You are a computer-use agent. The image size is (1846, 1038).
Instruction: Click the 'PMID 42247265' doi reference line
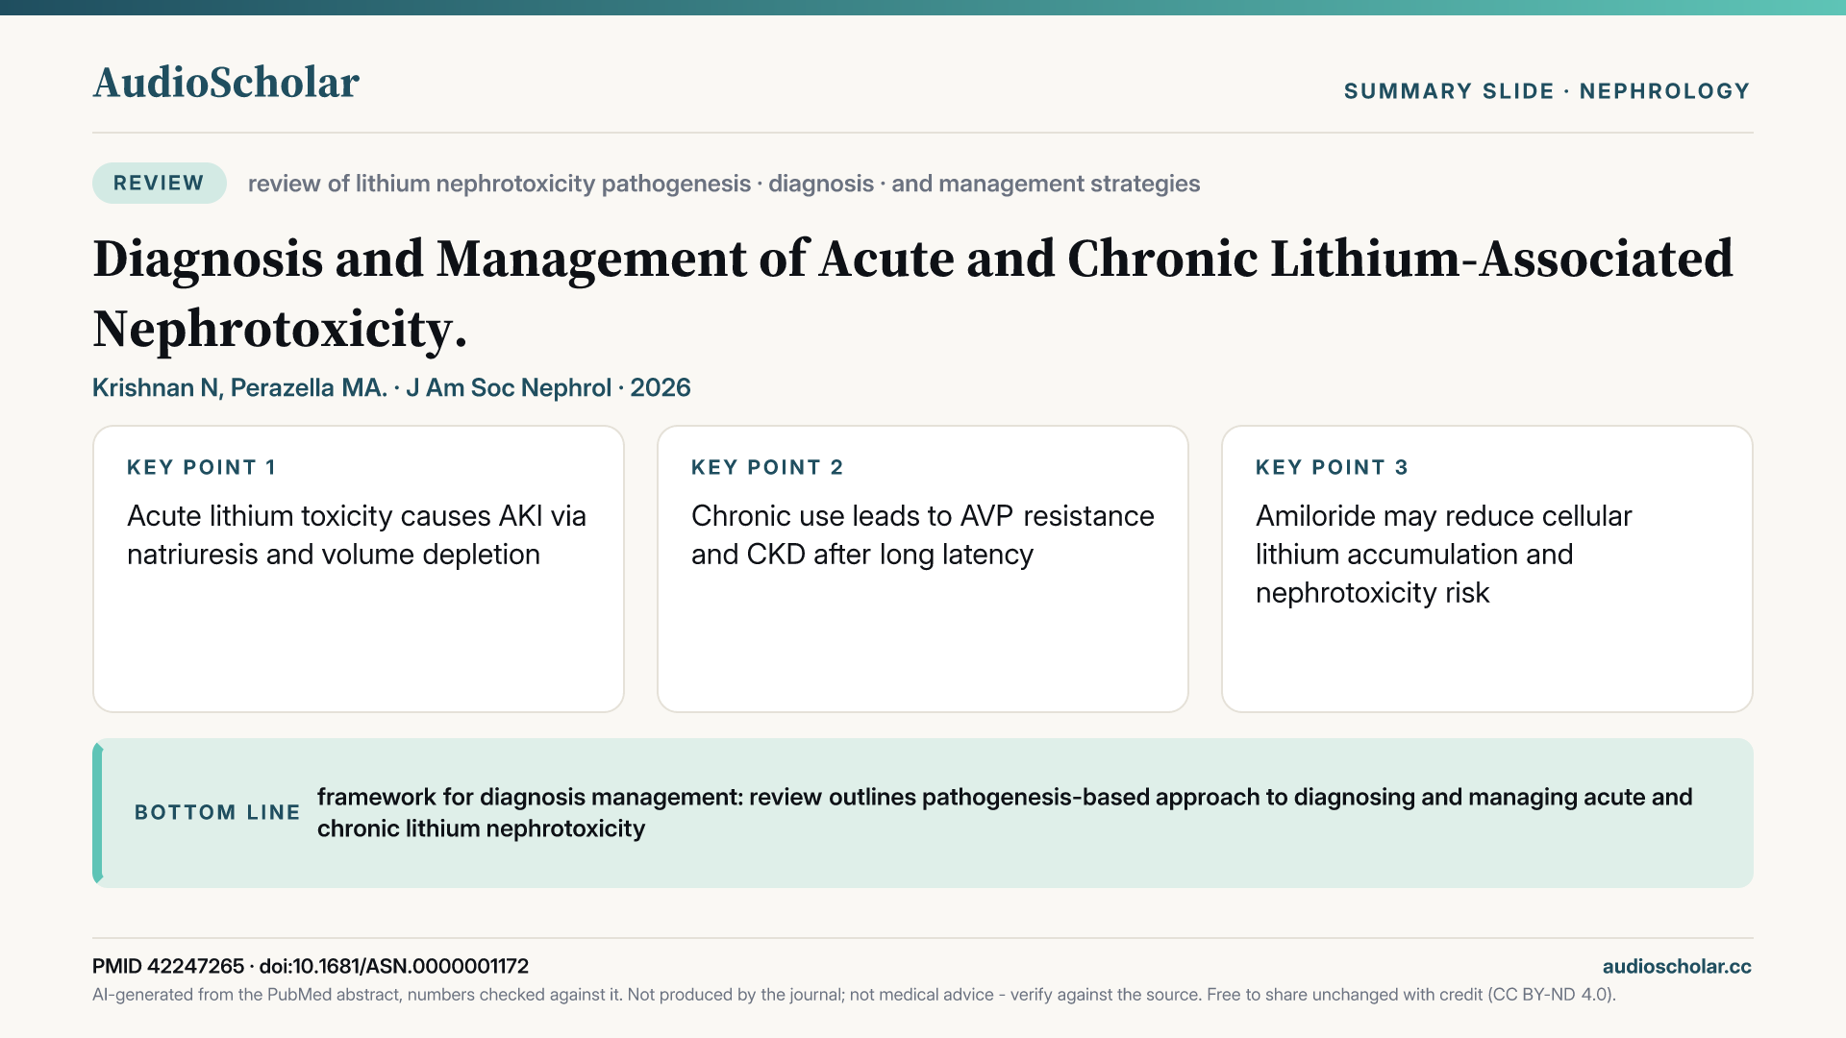tap(311, 966)
